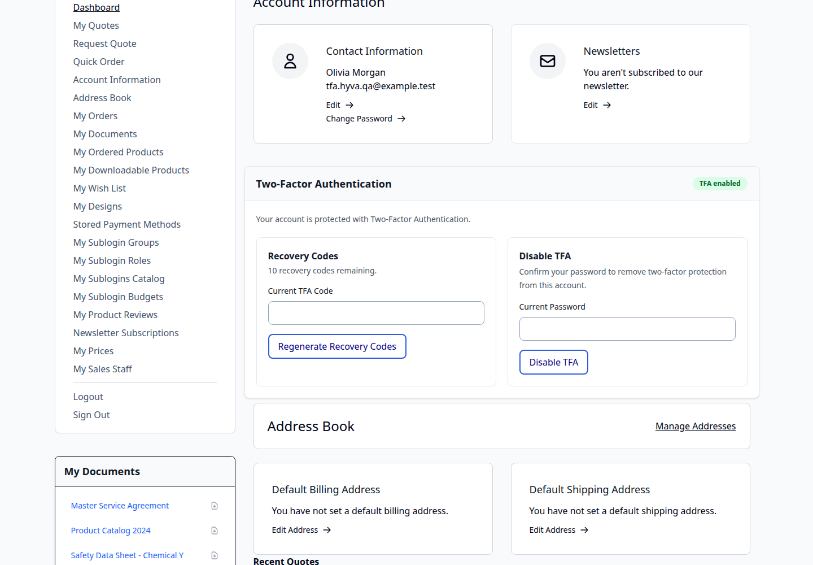The width and height of the screenshot is (813, 565).
Task: Open Stored Payment Methods
Action: [127, 224]
